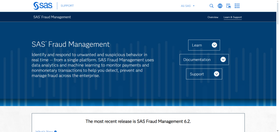Click the SUPPORT header link

click(67, 6)
